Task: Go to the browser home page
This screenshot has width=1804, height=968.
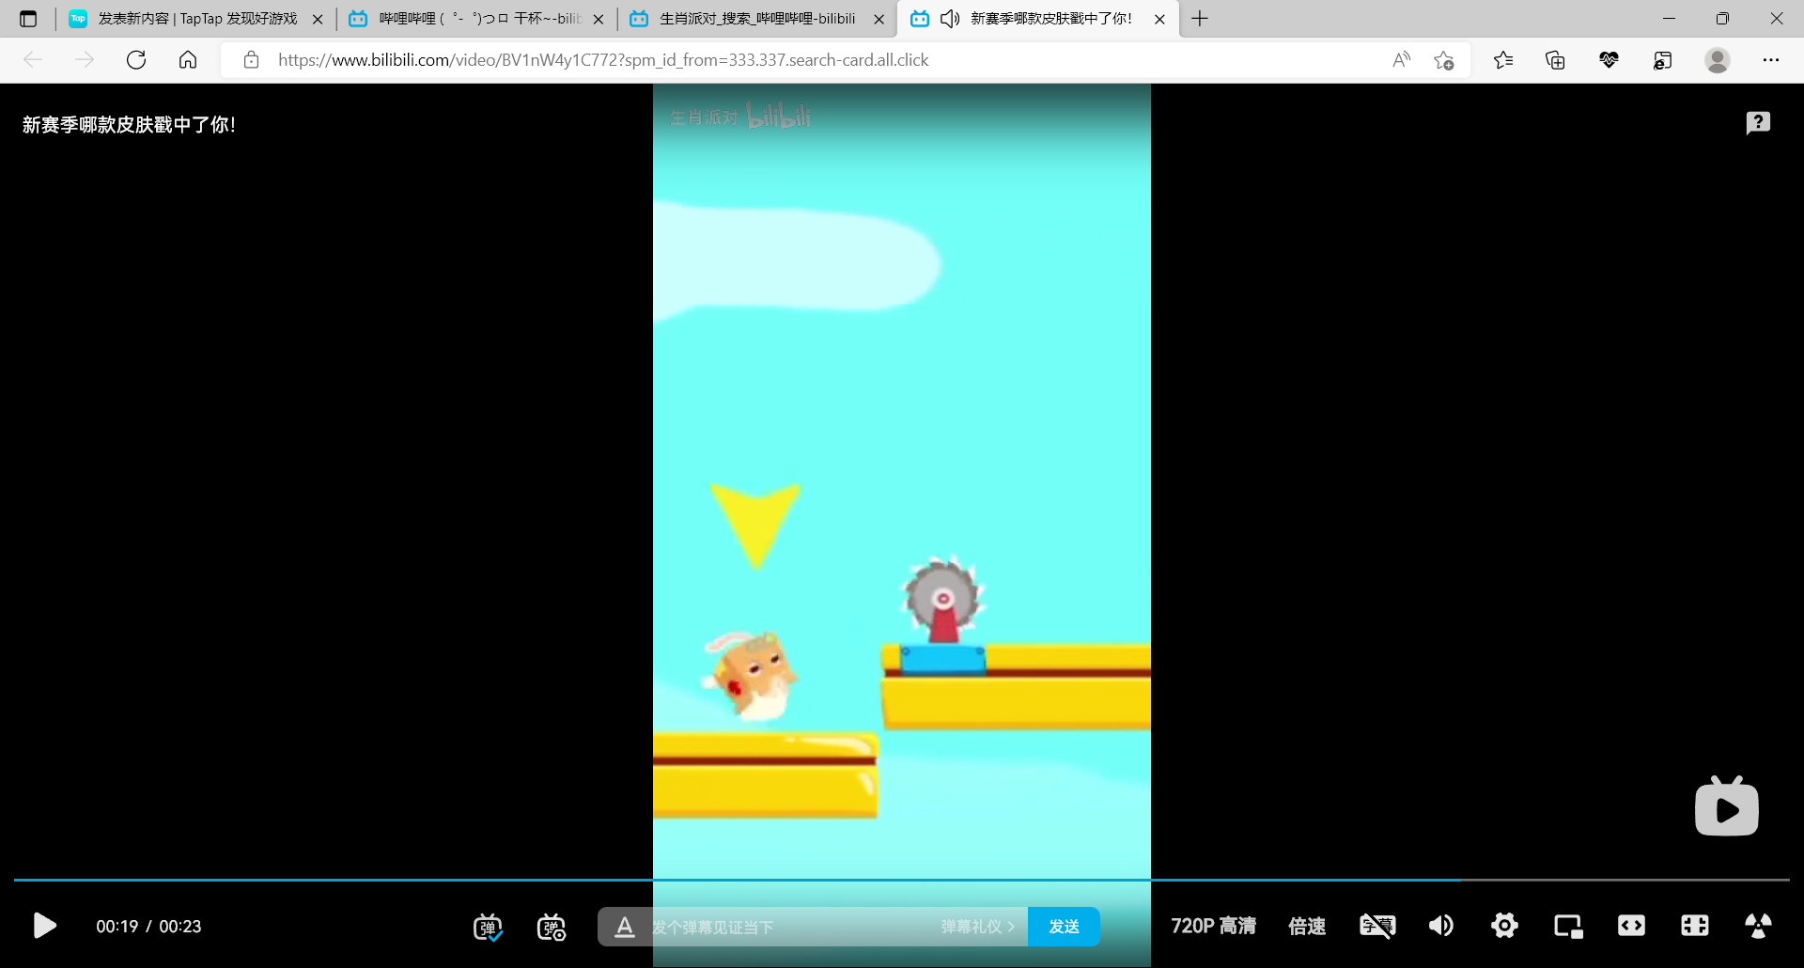Action: point(188,60)
